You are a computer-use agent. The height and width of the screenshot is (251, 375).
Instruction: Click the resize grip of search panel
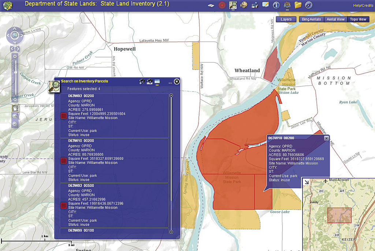[x=178, y=237]
